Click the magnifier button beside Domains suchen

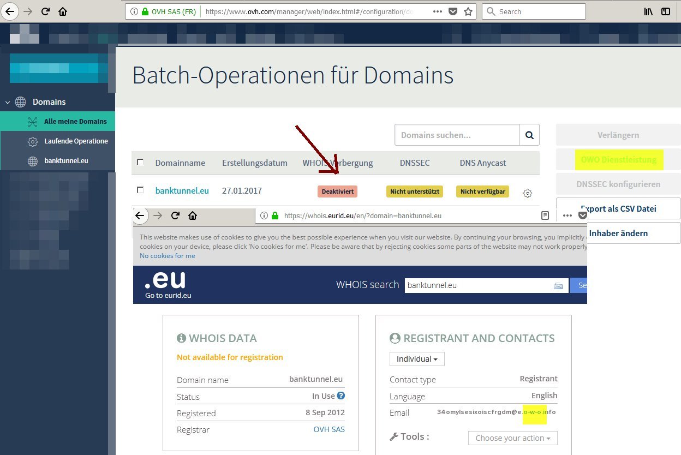529,135
